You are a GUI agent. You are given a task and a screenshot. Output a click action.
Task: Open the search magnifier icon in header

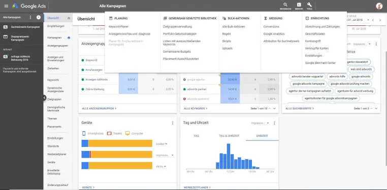coord(285,5)
